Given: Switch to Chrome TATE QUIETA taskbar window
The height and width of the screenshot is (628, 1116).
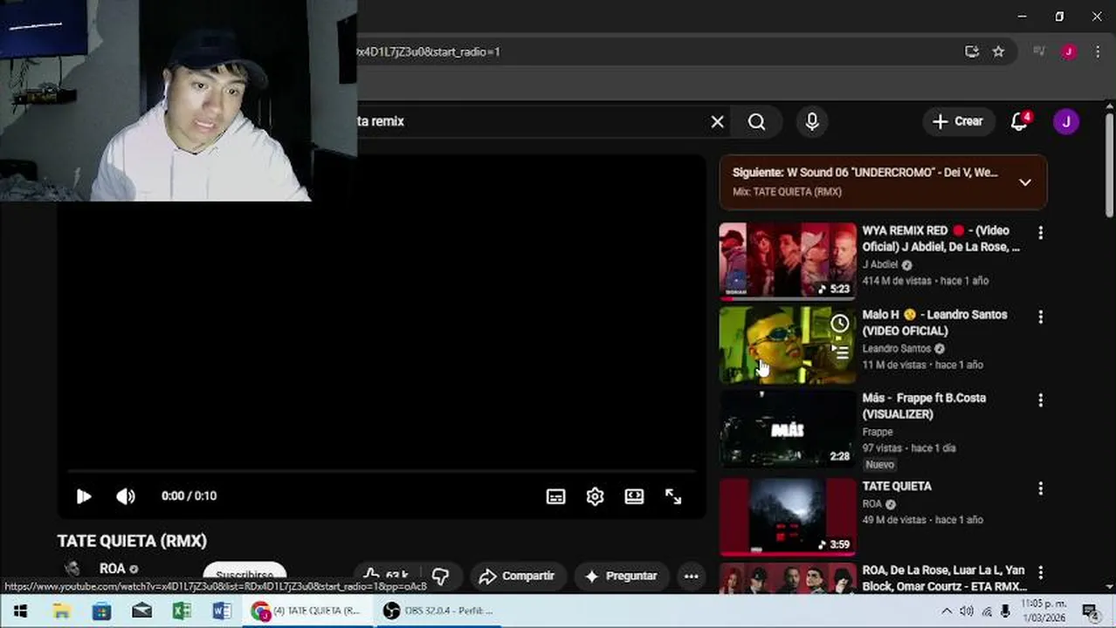Looking at the screenshot, I should coord(307,611).
